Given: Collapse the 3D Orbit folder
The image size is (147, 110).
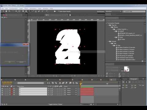Looking at the screenshot, I should click(115, 37).
